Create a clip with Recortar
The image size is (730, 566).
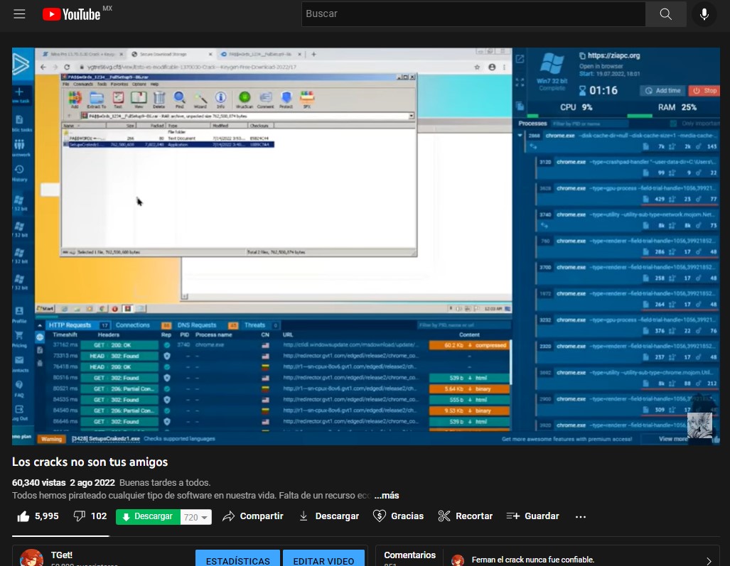(466, 516)
